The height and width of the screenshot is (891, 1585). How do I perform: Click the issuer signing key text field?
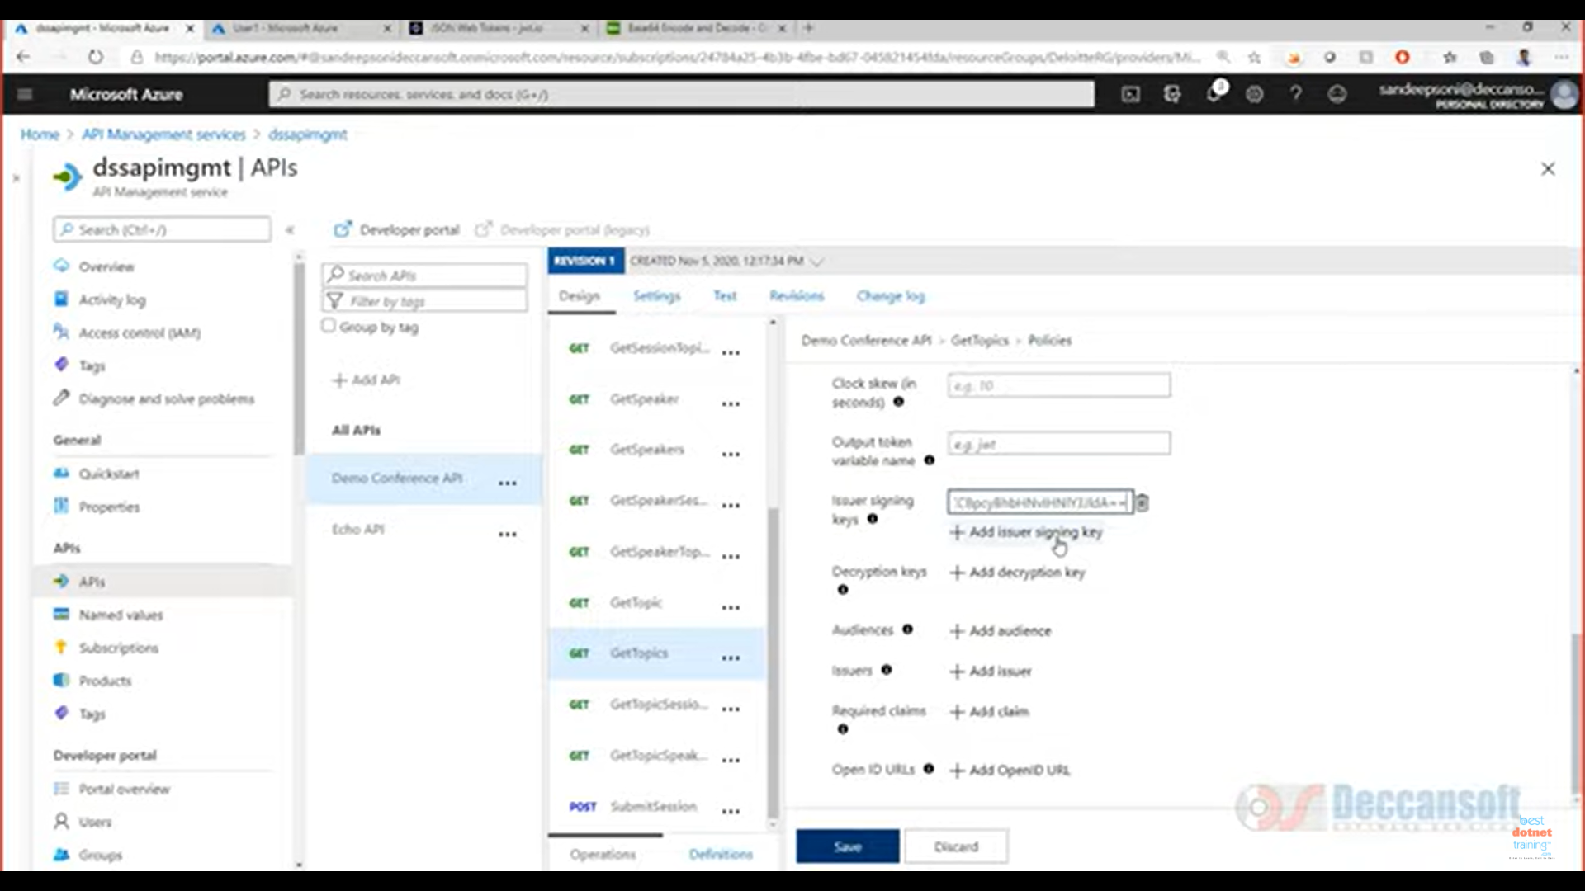1040,502
